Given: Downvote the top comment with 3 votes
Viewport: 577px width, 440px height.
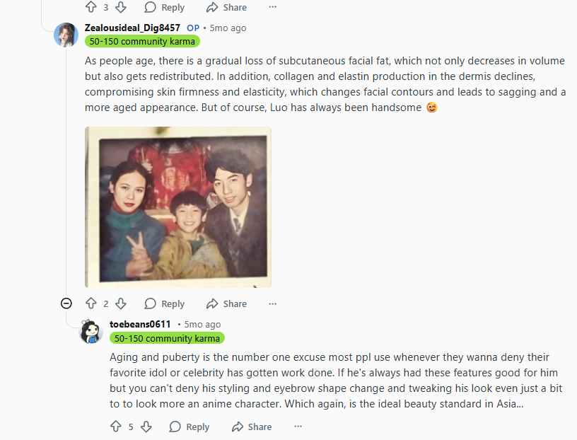Looking at the screenshot, I should (x=121, y=7).
